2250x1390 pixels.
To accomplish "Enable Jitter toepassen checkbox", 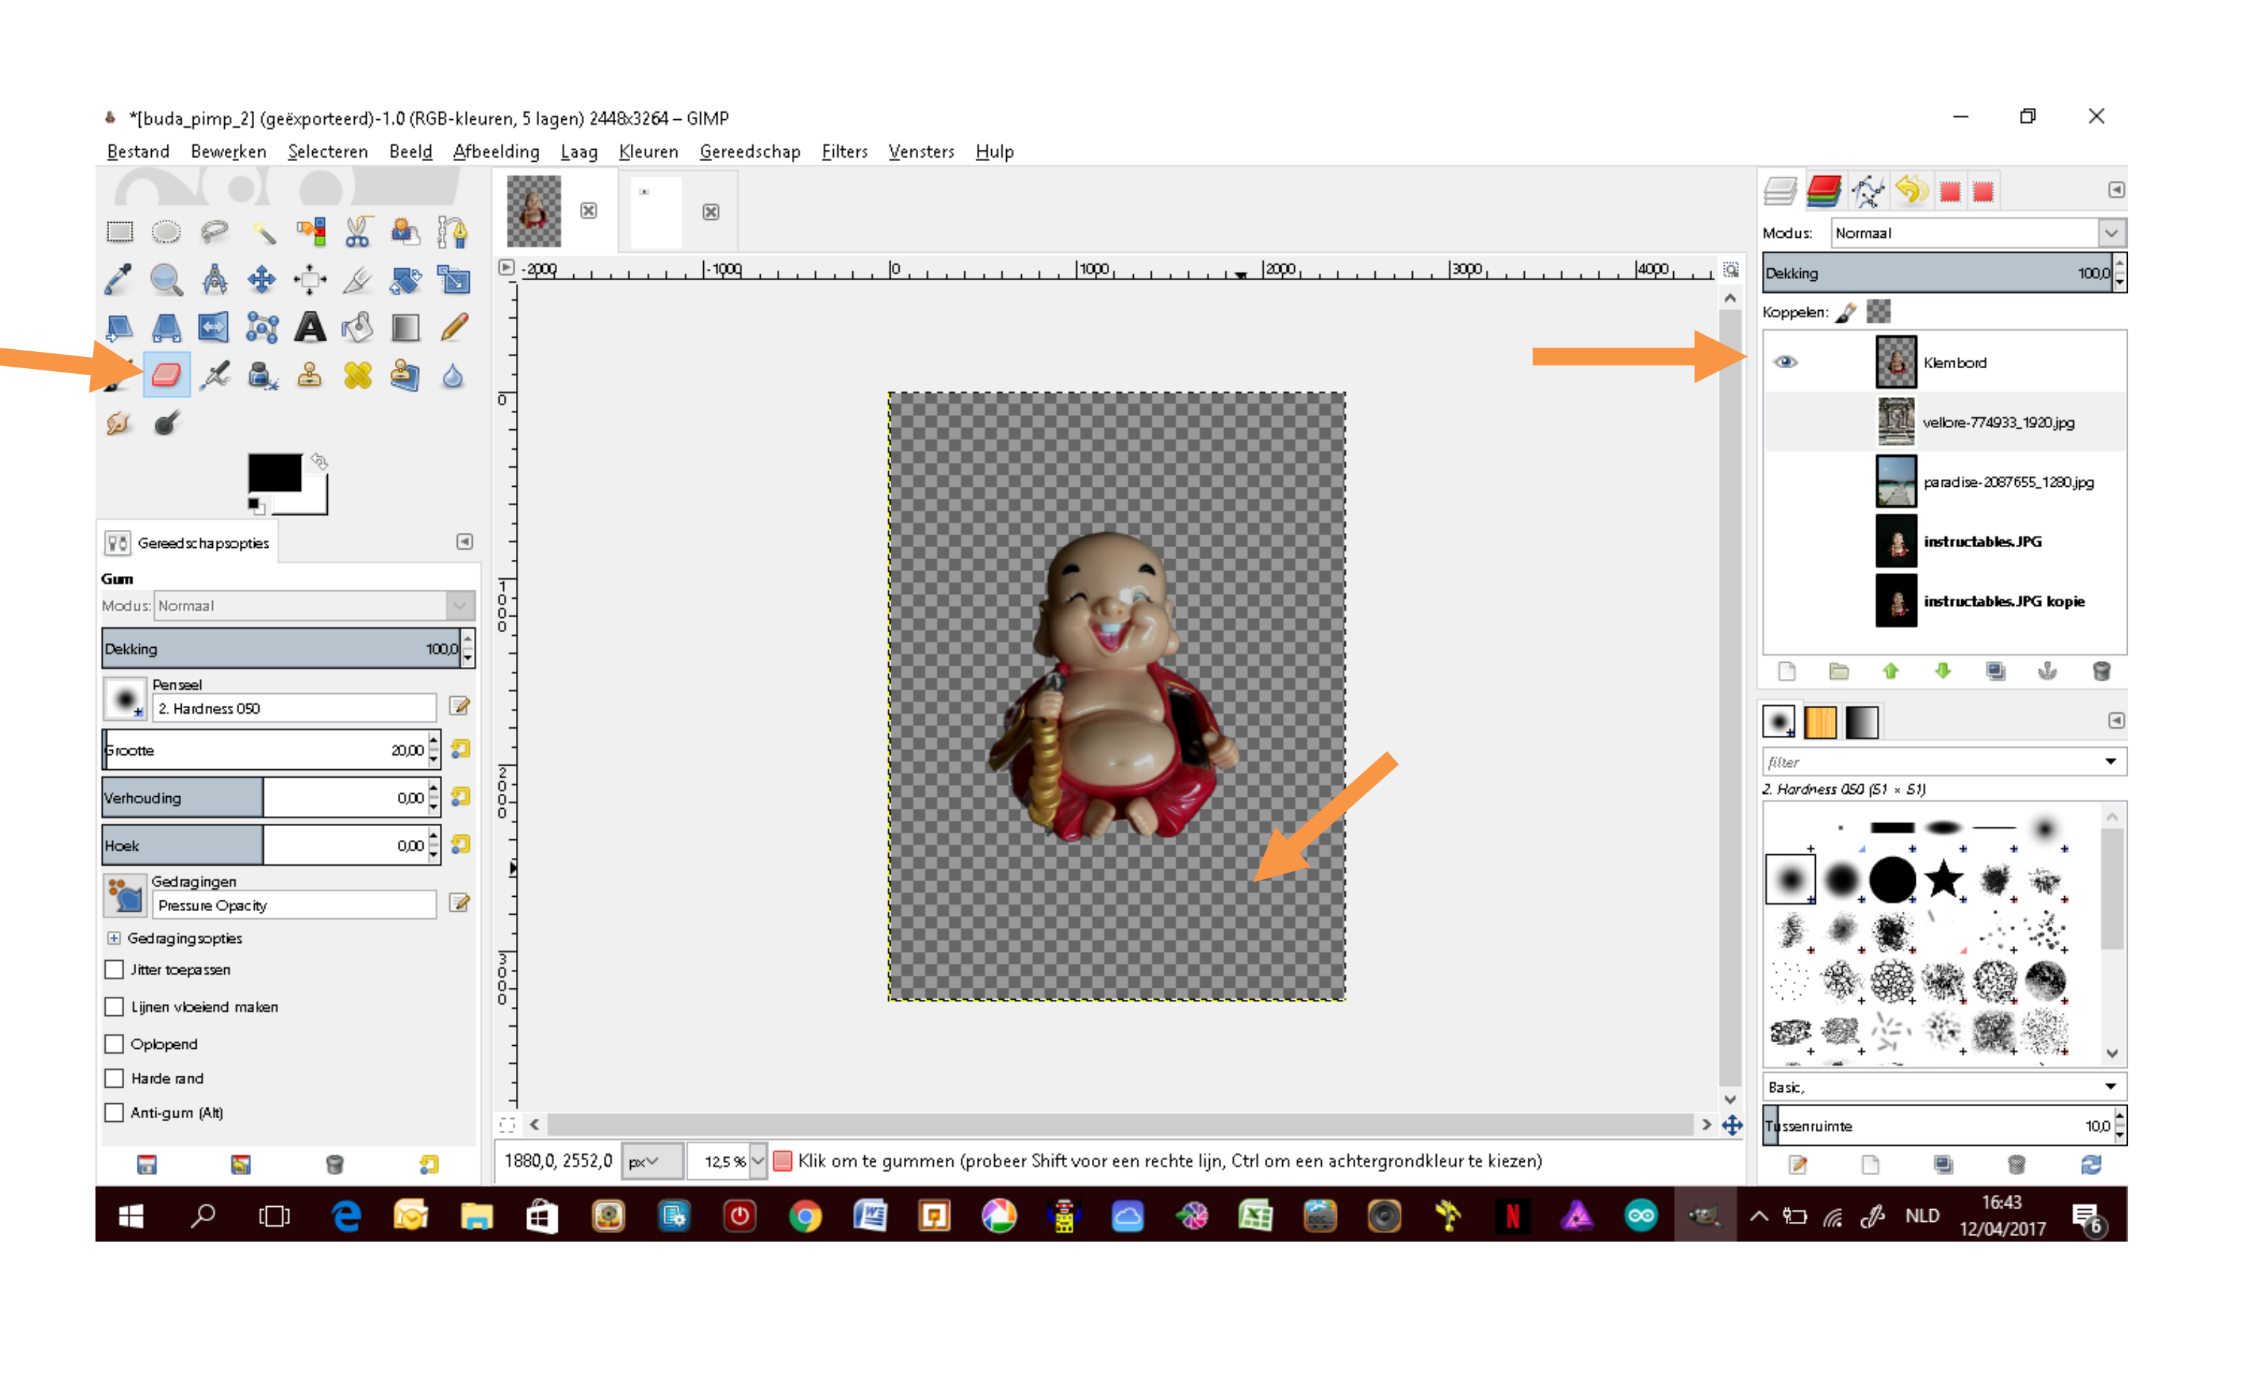I will (x=114, y=969).
